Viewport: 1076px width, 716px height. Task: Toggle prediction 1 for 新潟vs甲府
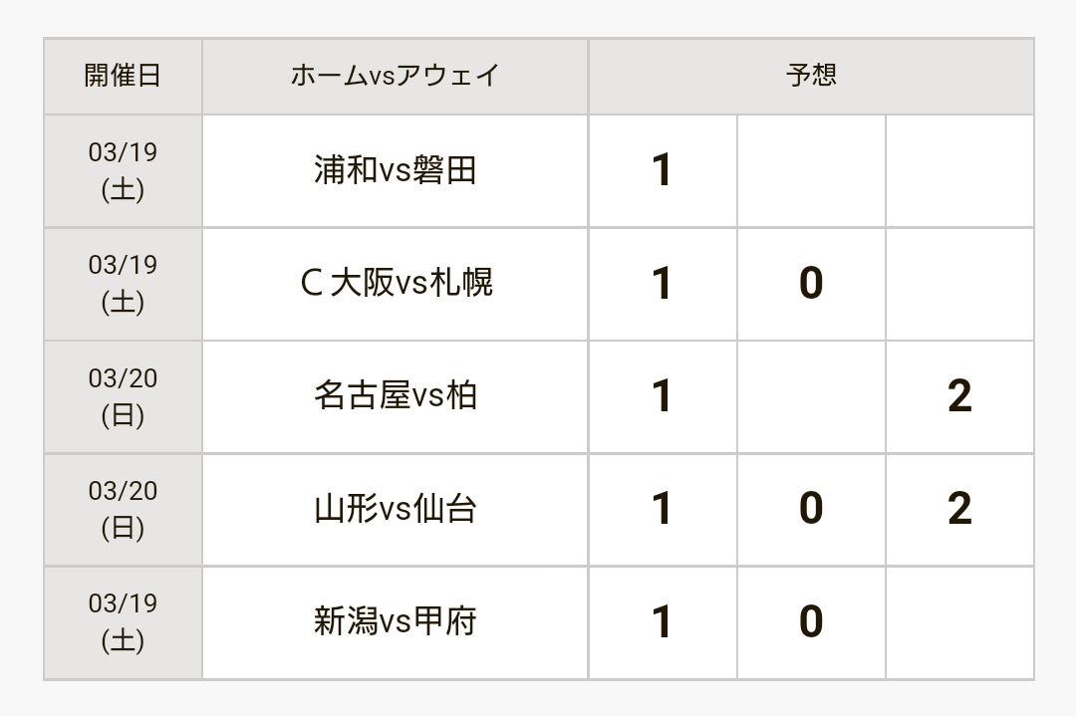(663, 622)
